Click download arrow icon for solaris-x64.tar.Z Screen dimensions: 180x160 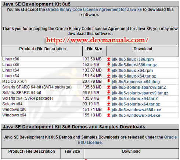tap(109, 98)
